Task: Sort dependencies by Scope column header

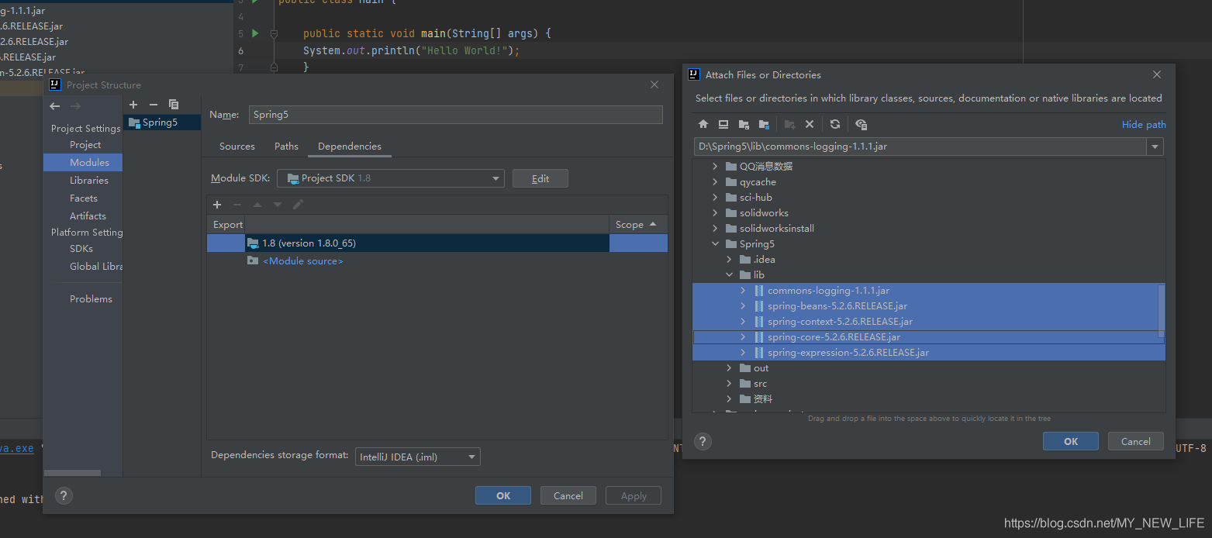Action: (637, 224)
